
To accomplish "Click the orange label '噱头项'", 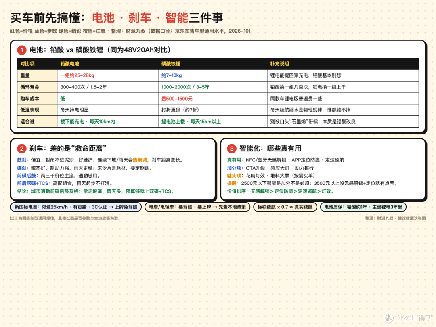I will 234,176.
